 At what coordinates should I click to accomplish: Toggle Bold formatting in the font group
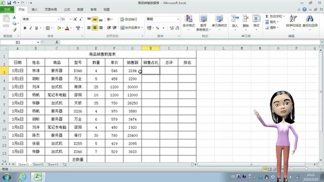tap(25, 28)
